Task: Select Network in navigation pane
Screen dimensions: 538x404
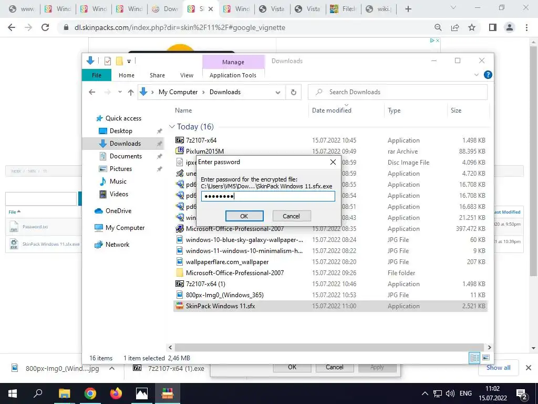Action: pyautogui.click(x=117, y=245)
